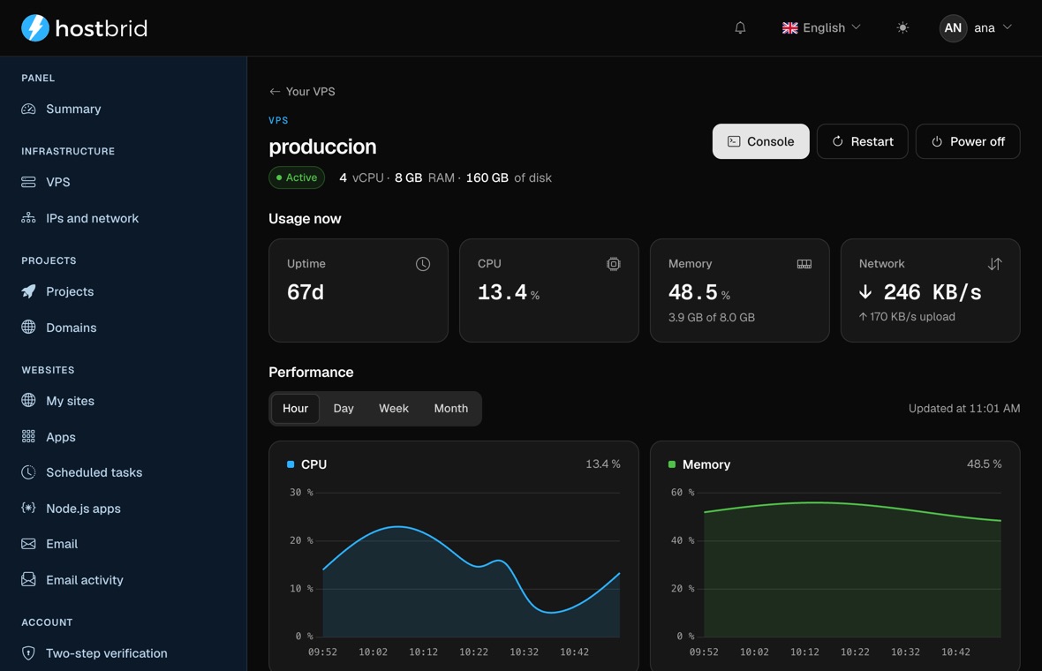Click the Domains globe icon
1042x671 pixels.
tap(28, 327)
